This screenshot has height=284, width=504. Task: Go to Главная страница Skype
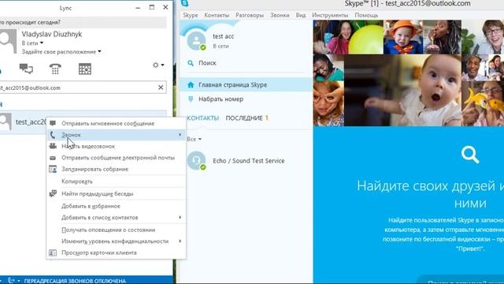246,84
